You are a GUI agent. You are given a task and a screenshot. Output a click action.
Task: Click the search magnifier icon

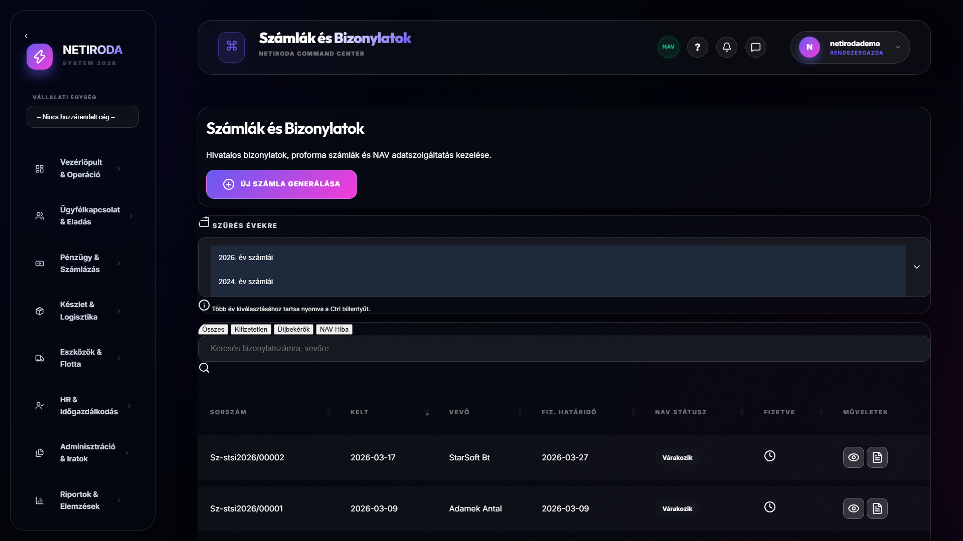(x=204, y=368)
